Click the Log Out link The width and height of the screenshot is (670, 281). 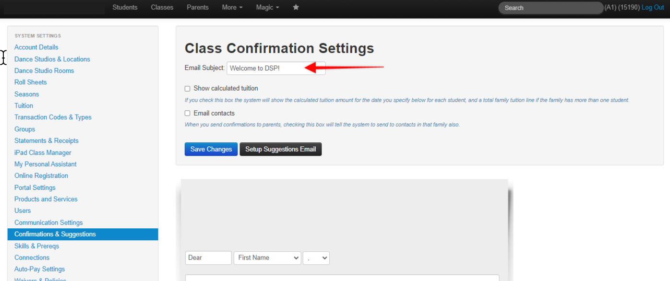[653, 7]
